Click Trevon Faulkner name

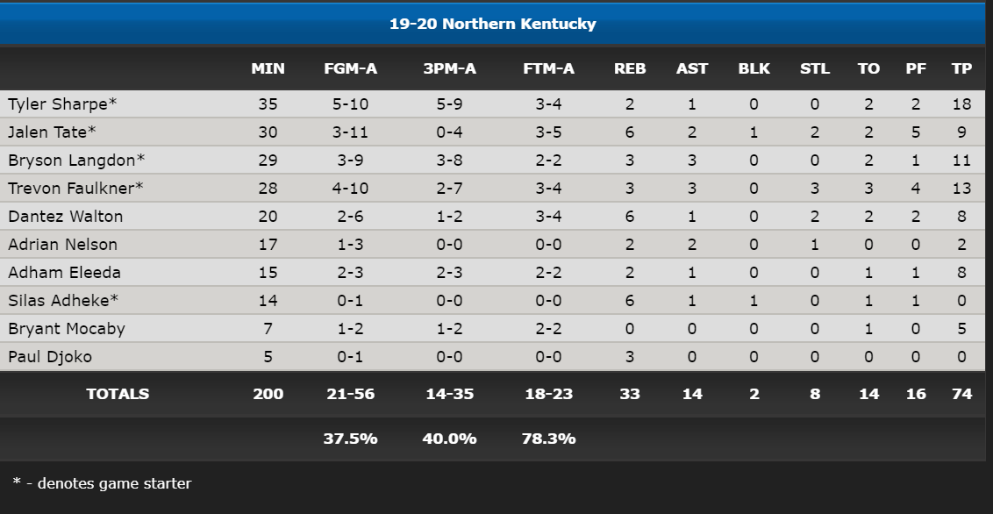pos(75,188)
